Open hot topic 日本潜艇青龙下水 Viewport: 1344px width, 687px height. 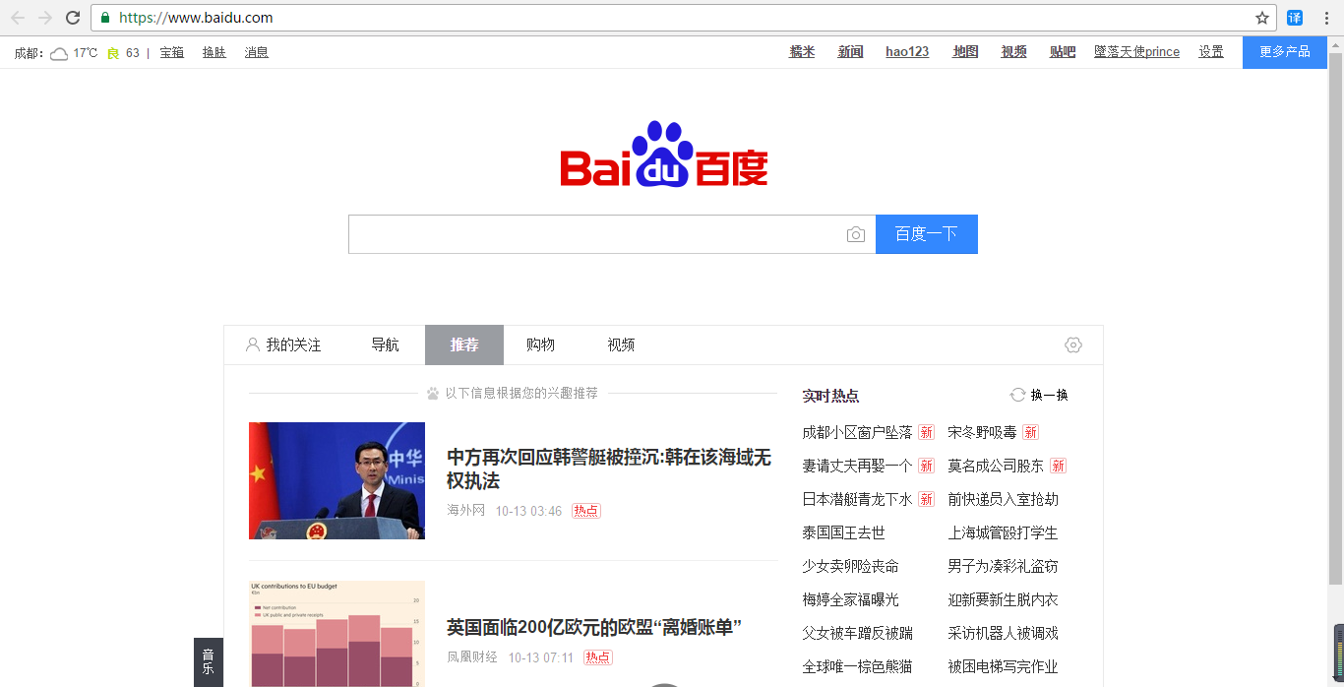(857, 499)
